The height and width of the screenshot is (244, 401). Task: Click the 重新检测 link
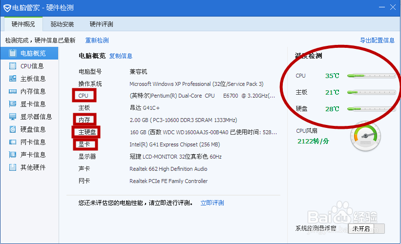[x=97, y=41]
